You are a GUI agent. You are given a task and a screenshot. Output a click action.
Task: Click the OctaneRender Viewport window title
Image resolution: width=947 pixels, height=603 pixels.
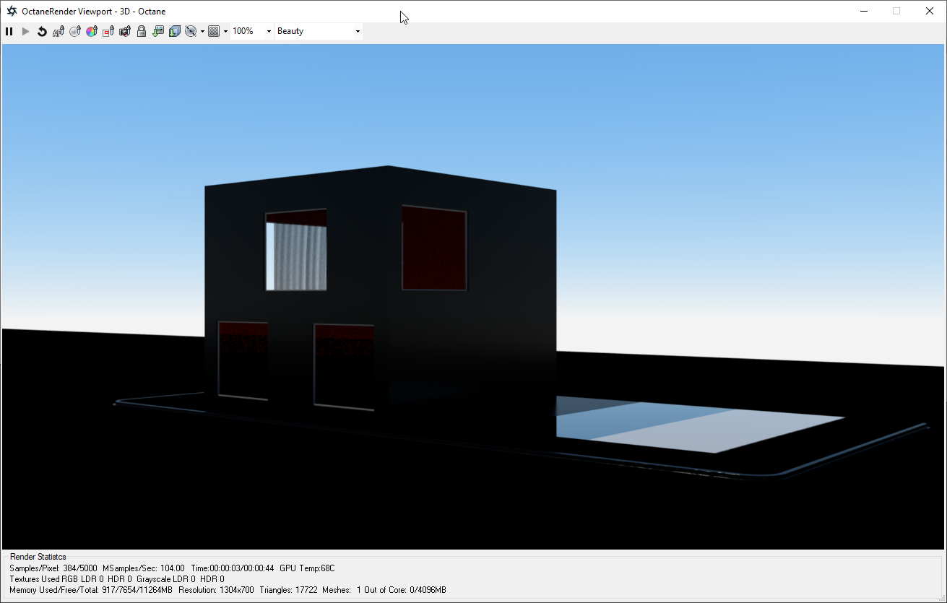coord(94,11)
